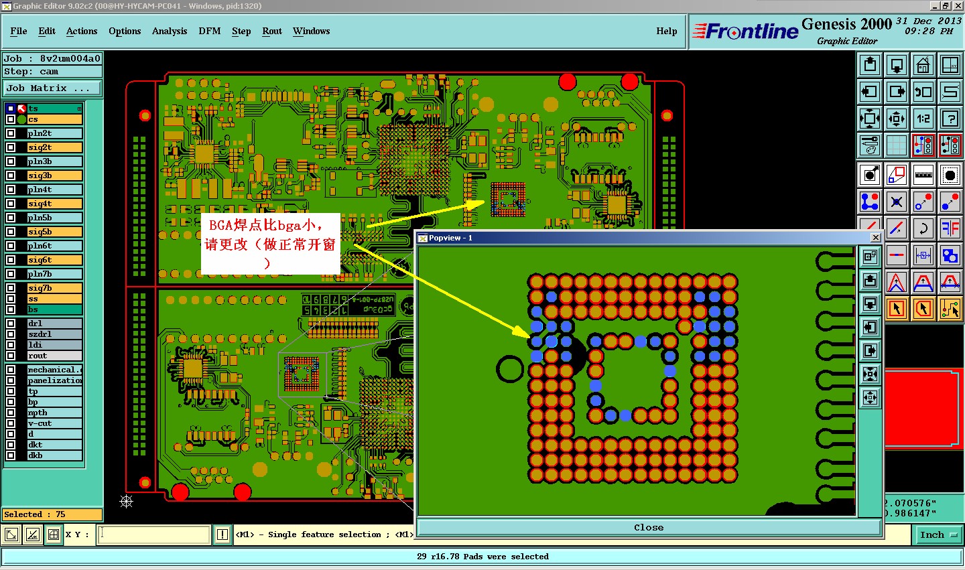The image size is (965, 570).
Task: Click the rotate arrow icon
Action: click(923, 228)
